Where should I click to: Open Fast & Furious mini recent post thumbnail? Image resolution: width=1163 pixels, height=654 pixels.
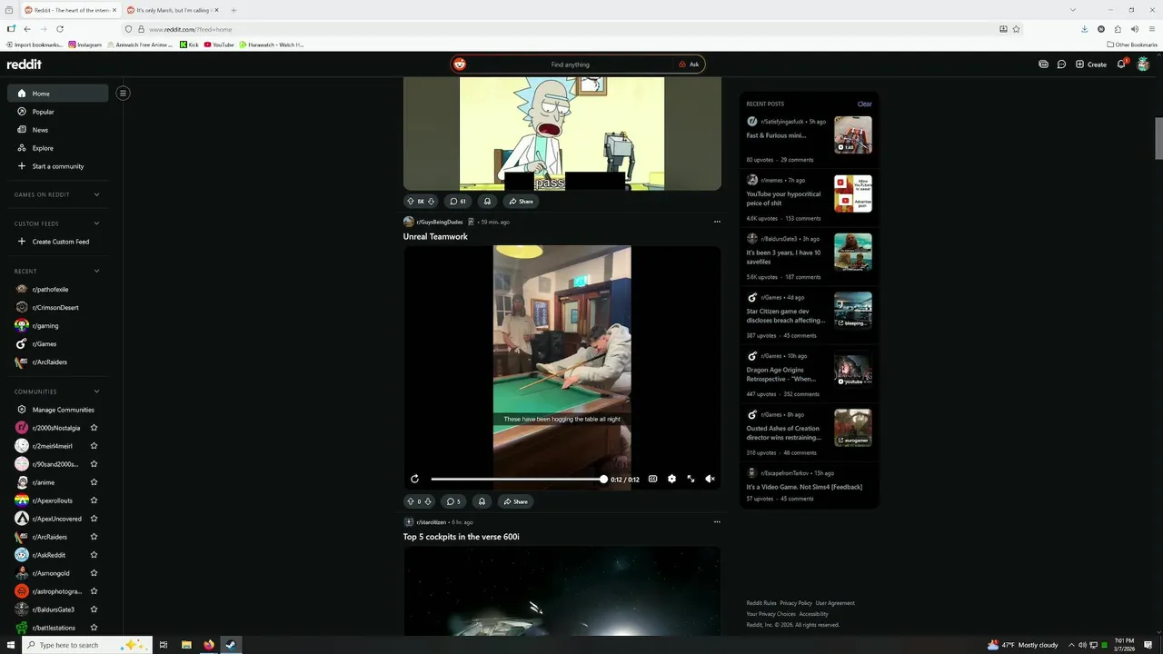[853, 134]
